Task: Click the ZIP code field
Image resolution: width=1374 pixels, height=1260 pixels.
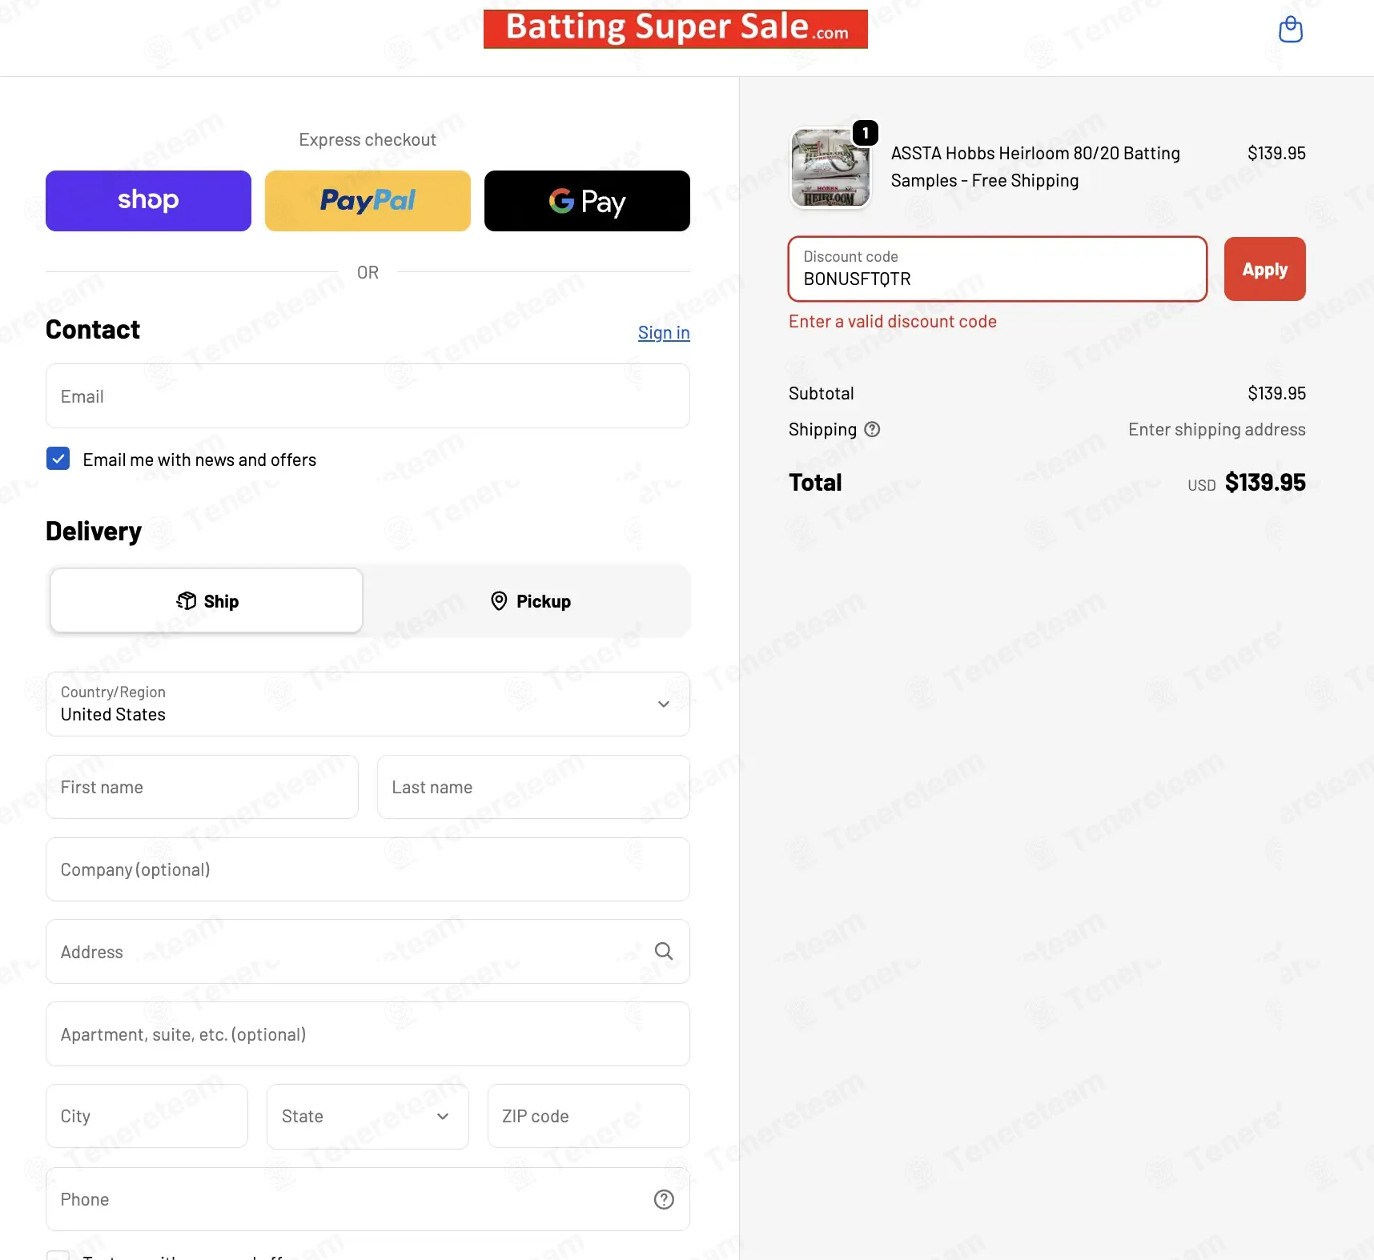Action: [x=589, y=1117]
